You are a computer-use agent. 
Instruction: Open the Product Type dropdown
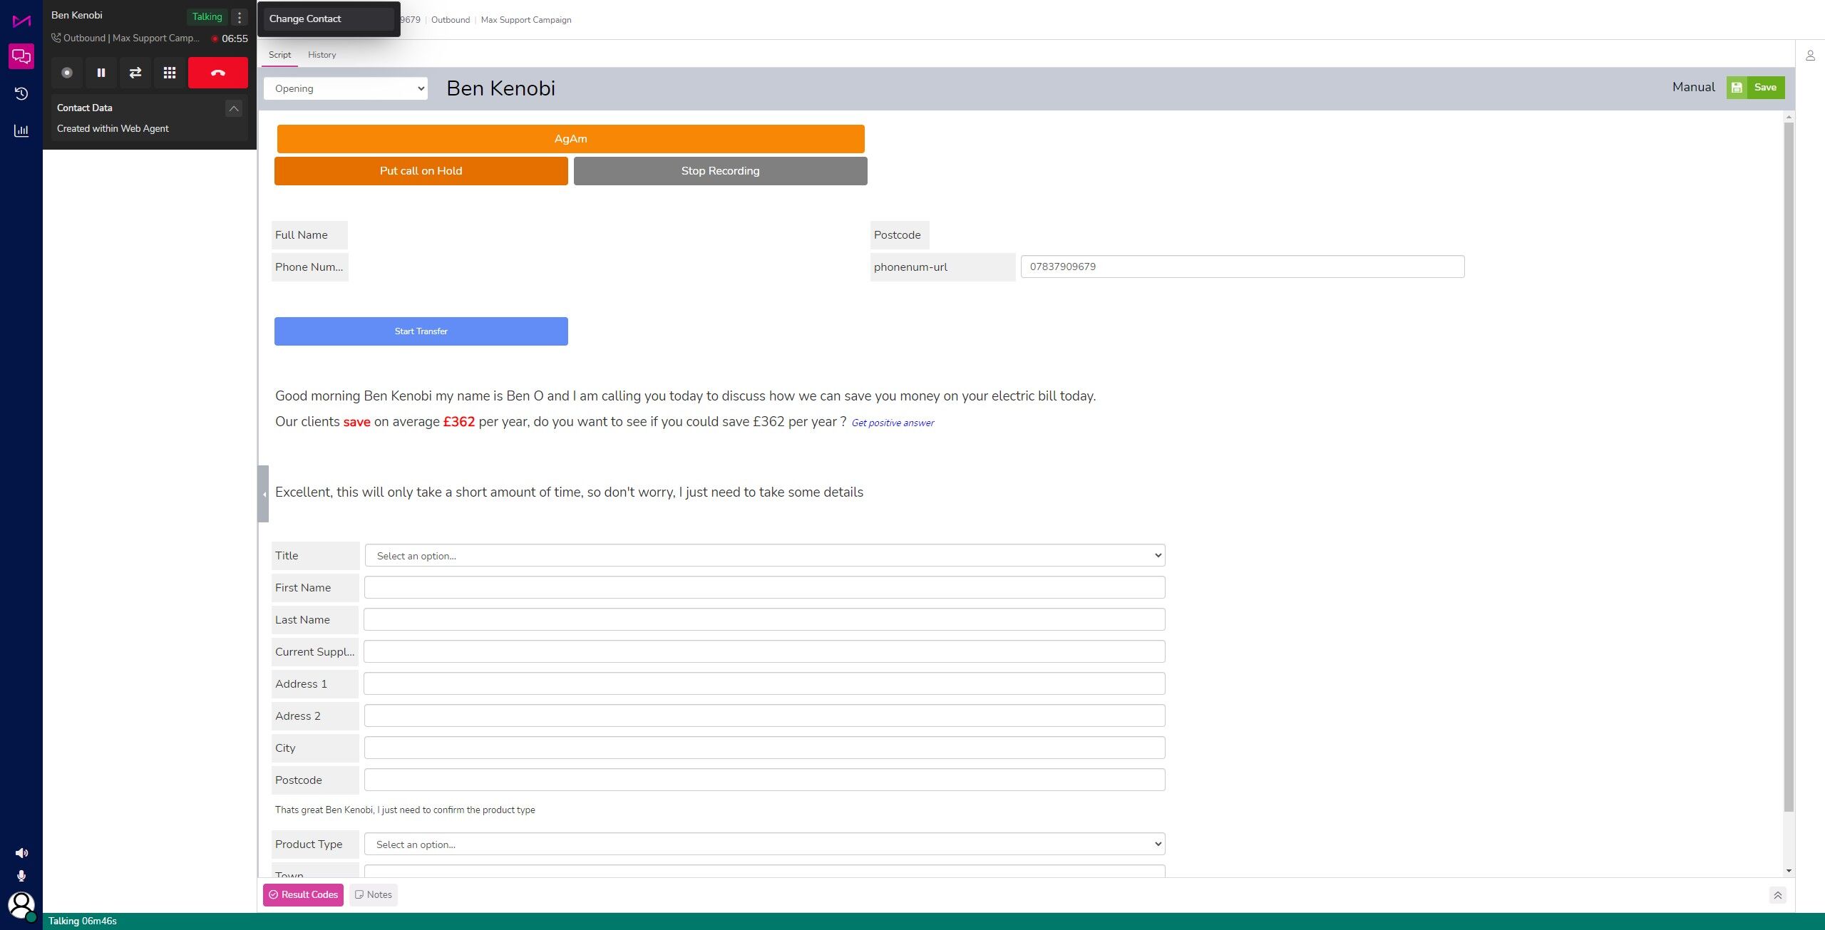(x=764, y=844)
